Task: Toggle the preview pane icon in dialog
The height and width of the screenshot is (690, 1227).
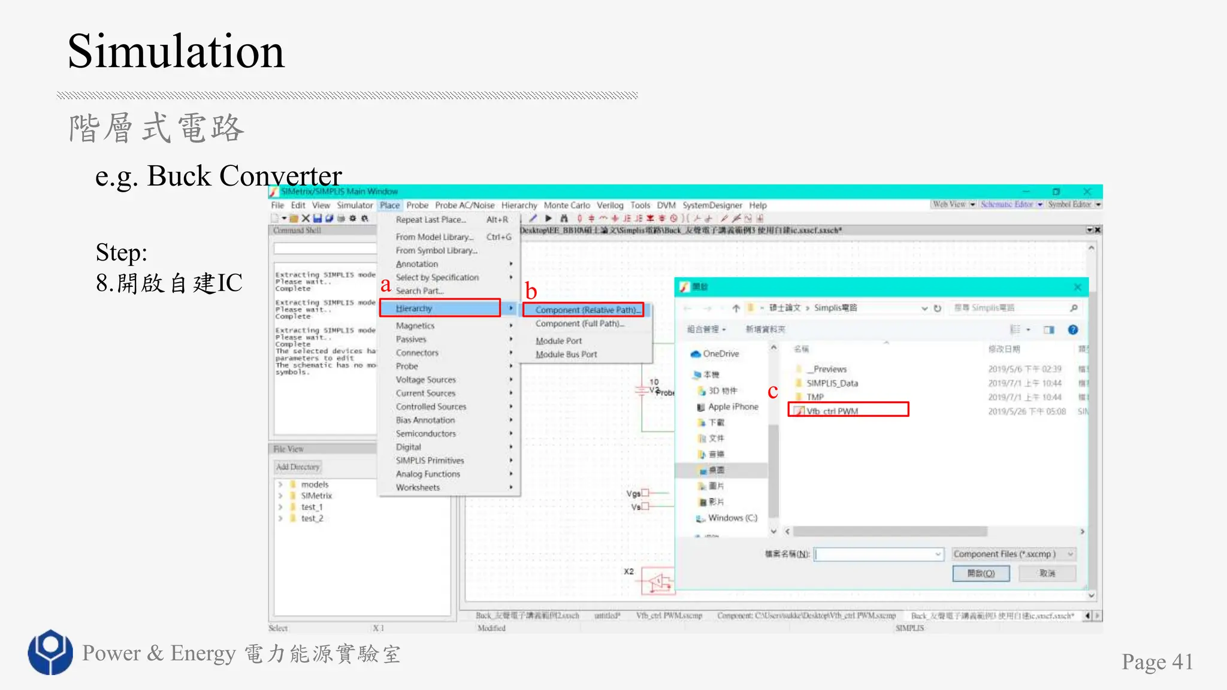Action: [1048, 329]
